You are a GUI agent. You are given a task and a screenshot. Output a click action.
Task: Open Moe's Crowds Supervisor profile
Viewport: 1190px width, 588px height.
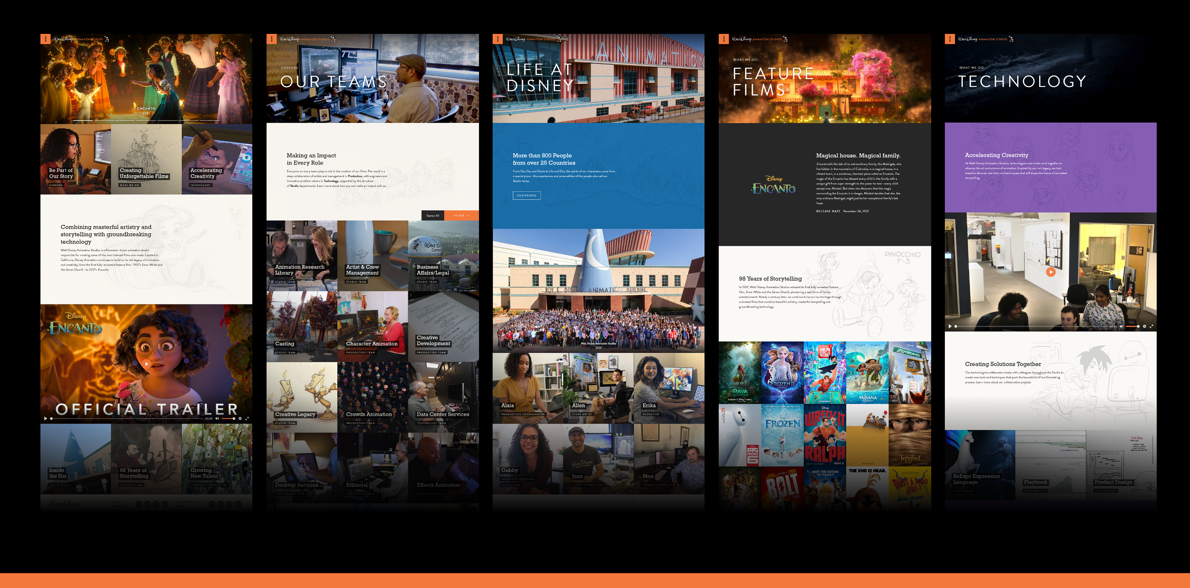[x=669, y=459]
